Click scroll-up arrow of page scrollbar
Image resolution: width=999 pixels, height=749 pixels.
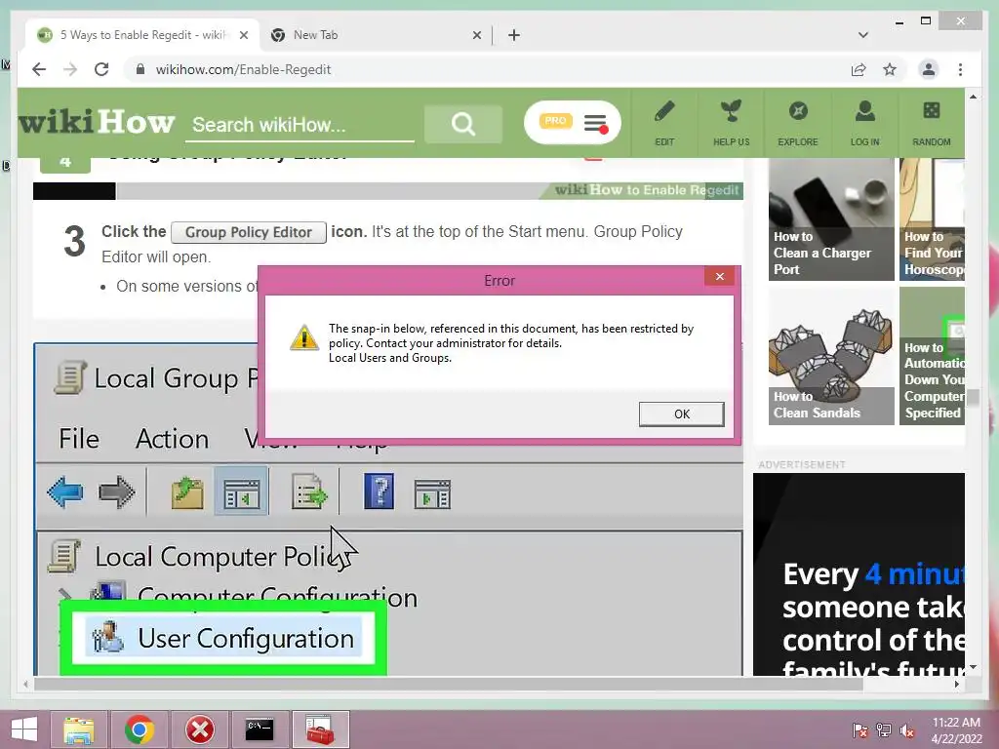tap(973, 97)
